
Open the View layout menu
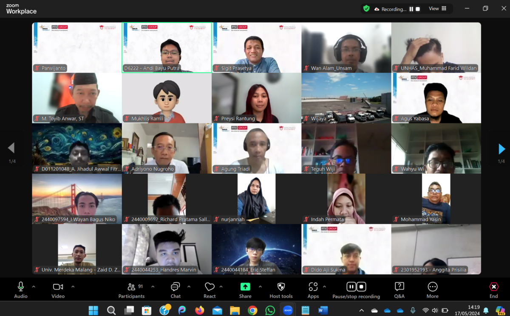click(x=437, y=8)
